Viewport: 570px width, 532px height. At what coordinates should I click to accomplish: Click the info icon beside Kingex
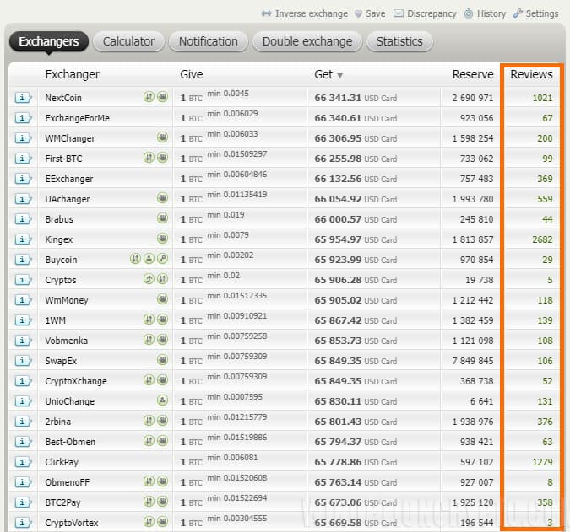22,239
